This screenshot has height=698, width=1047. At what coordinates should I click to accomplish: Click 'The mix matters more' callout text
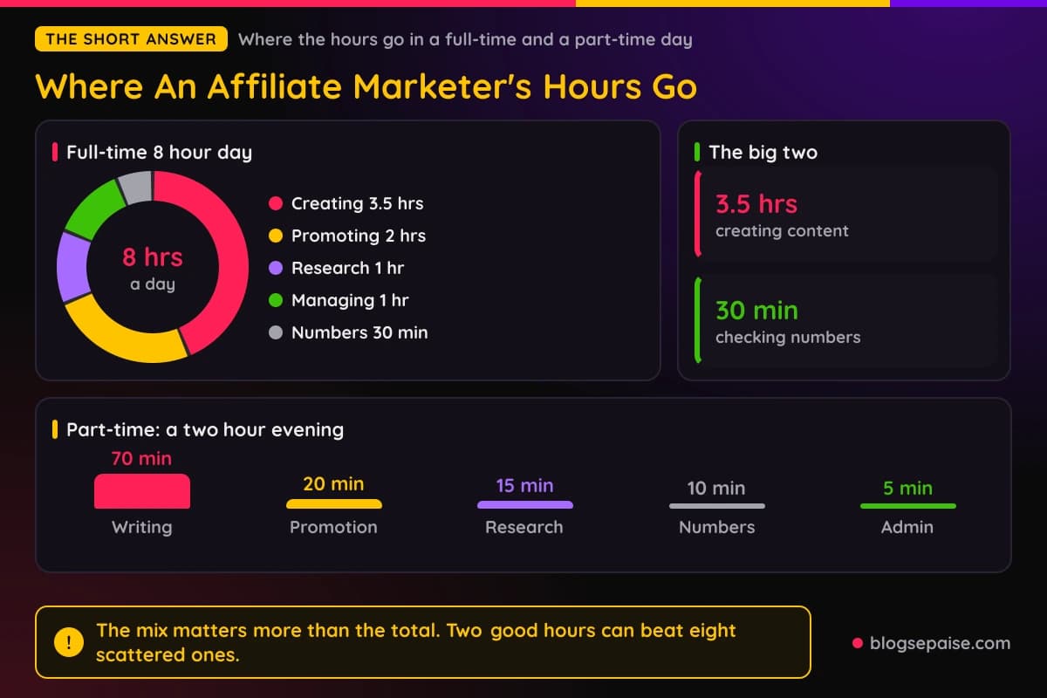pos(416,642)
